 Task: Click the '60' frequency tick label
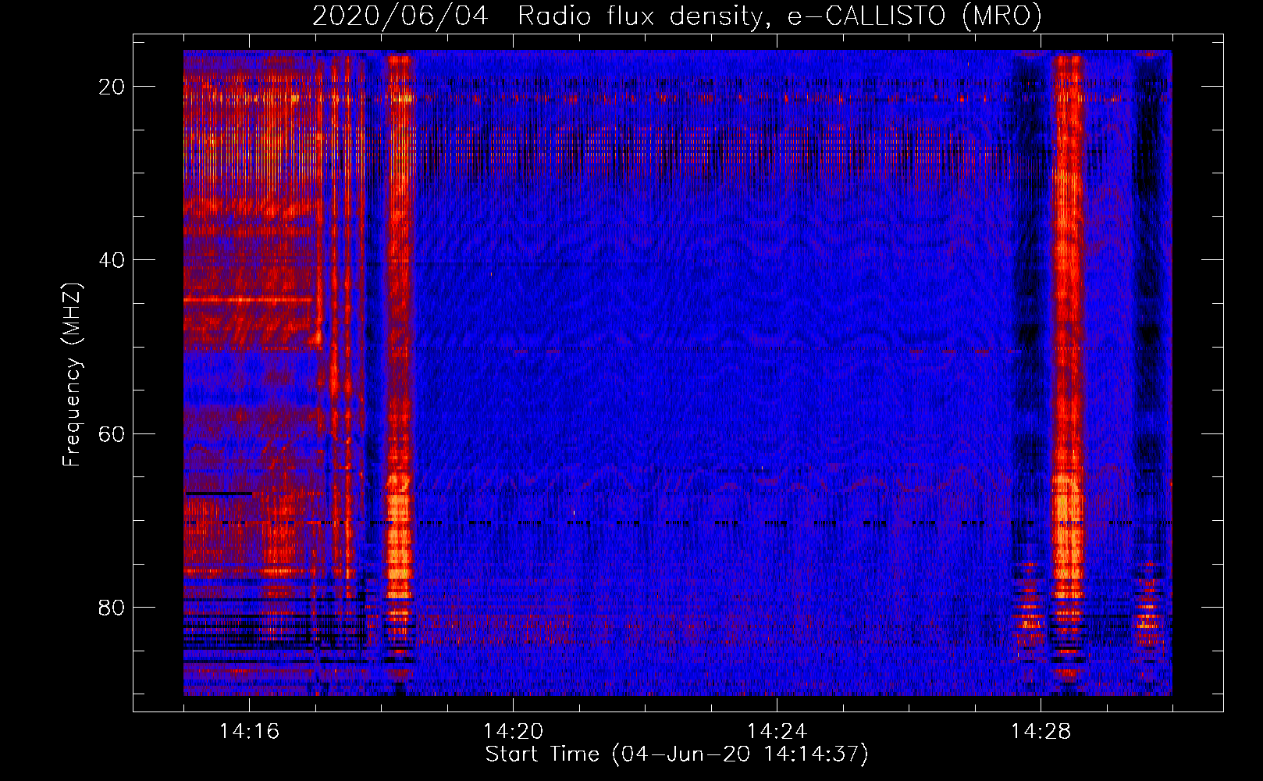click(x=112, y=433)
